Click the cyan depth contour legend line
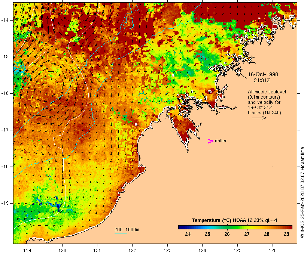The height and width of the screenshot is (254, 307). 121,233
